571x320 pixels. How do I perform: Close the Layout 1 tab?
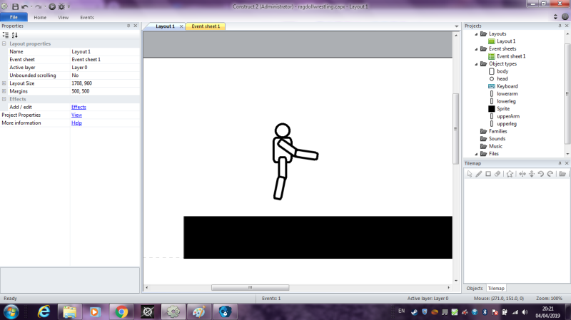coord(181,26)
